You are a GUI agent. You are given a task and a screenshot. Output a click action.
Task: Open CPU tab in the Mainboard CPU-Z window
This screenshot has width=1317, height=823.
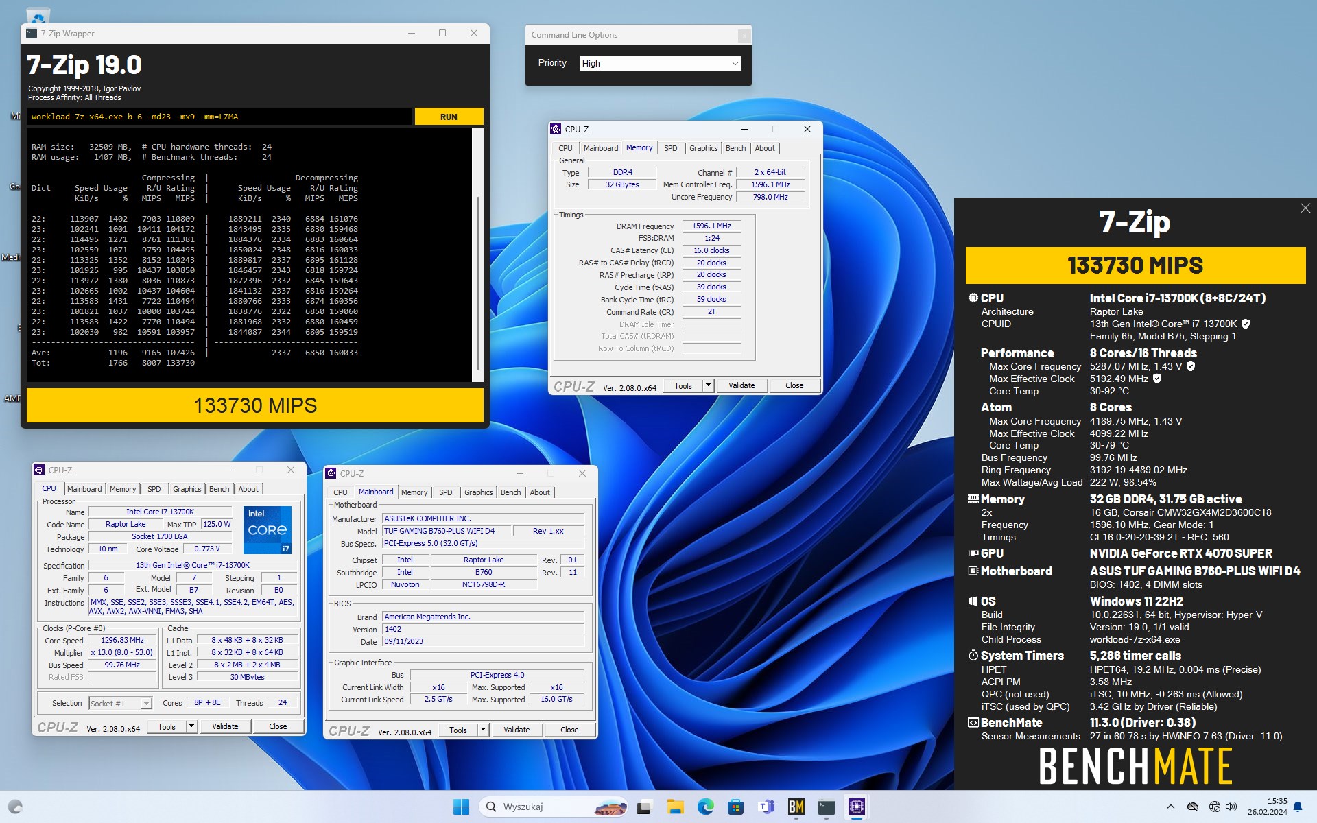(340, 492)
